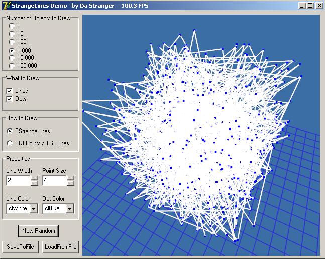The image size is (325, 259).
Task: Maximize the StrangeLines Demo window
Action: (x=310, y=6)
